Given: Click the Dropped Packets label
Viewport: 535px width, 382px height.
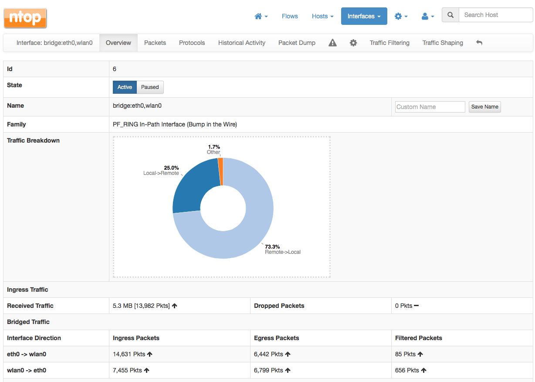Looking at the screenshot, I should (x=279, y=306).
